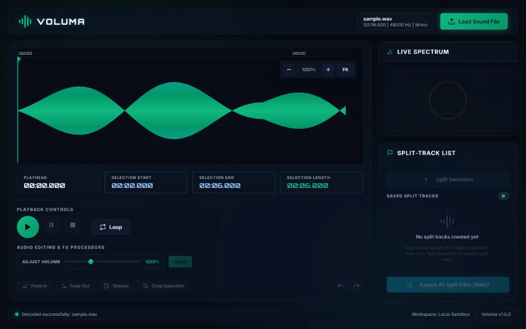This screenshot has width=526, height=329.
Task: Apply the volume adjustment
Action: click(x=180, y=262)
